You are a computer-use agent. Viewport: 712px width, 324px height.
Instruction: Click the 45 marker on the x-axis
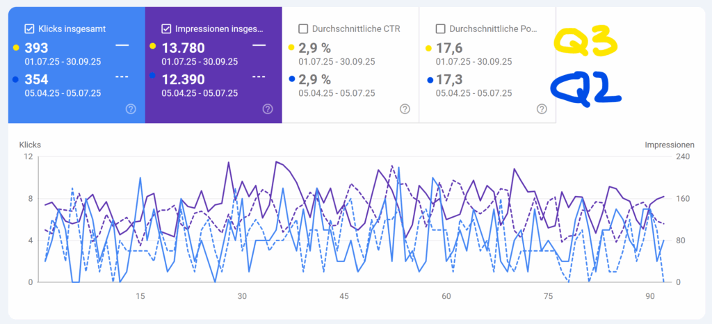click(343, 296)
